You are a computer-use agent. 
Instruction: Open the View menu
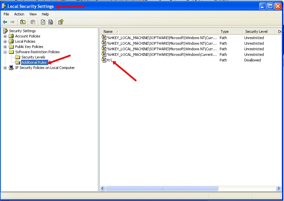tap(33, 14)
